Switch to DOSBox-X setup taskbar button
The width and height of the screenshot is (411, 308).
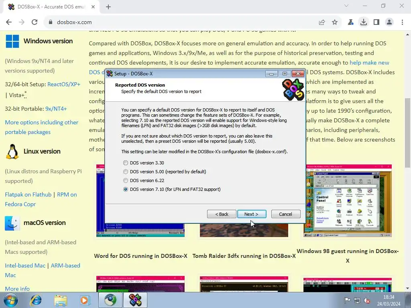[135, 300]
